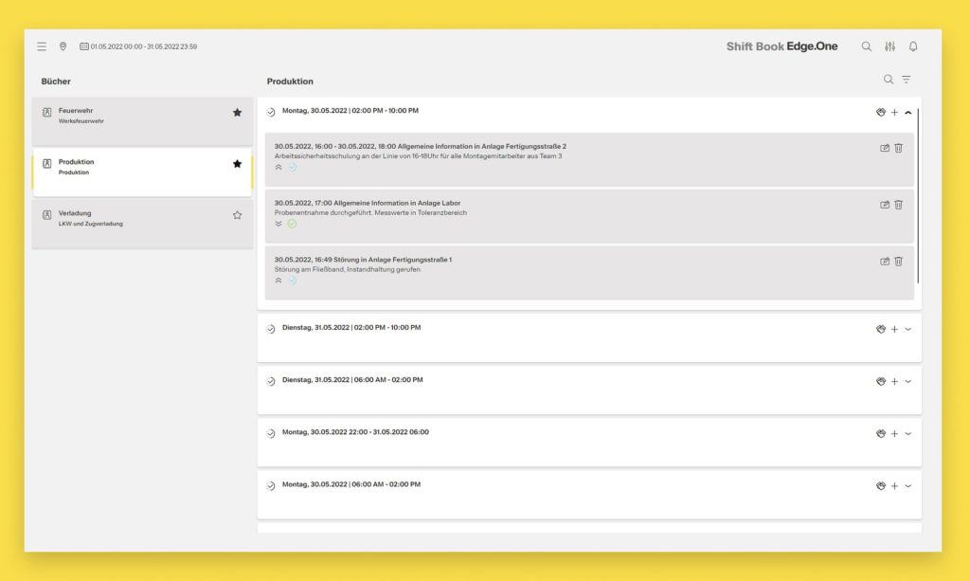The height and width of the screenshot is (581, 970).
Task: Open filter icon in Produktion panel
Action: tap(907, 80)
